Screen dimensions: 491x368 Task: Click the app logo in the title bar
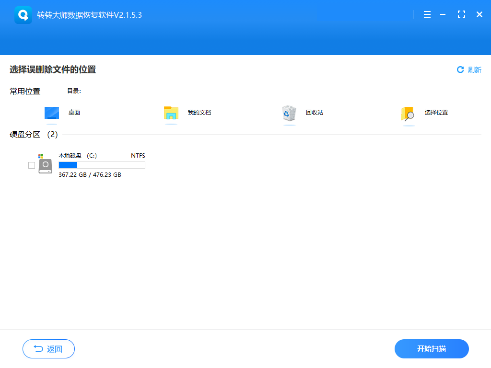23,15
